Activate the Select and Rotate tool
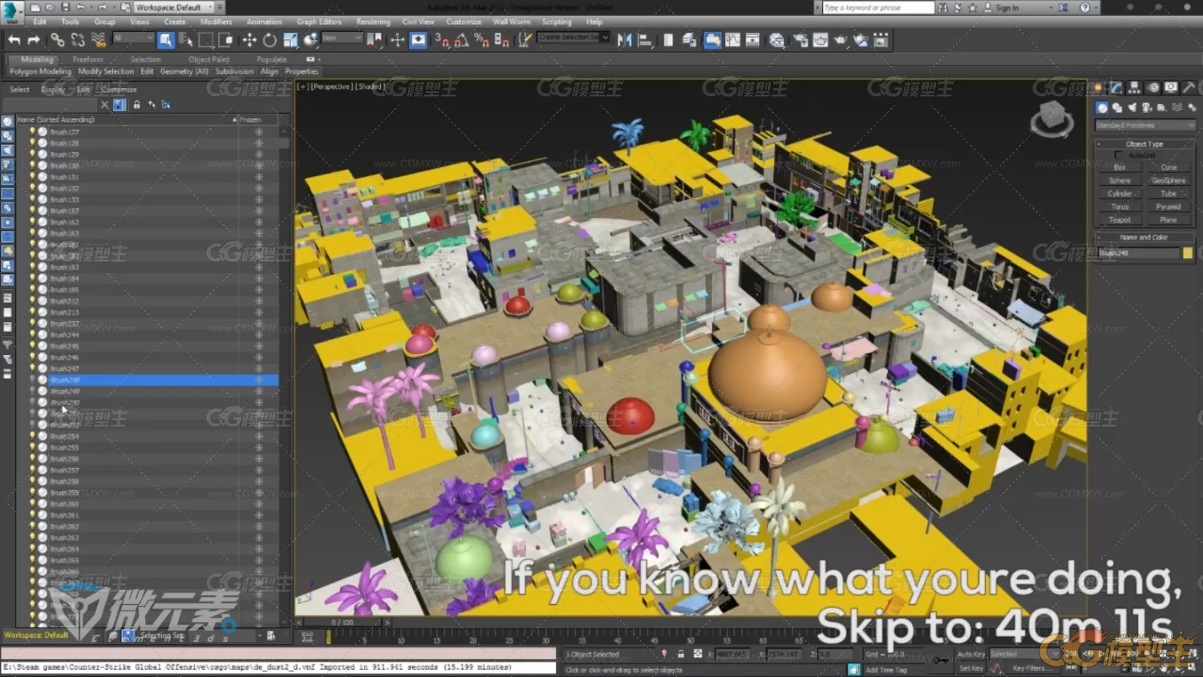Screen dimensions: 1203x677 269,40
